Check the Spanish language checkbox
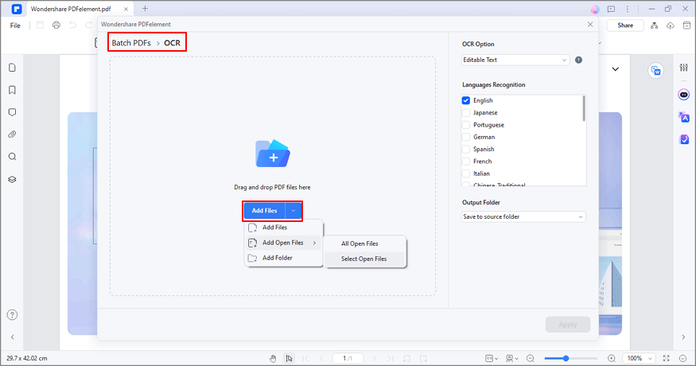Screen dimensions: 696x366 [465, 150]
